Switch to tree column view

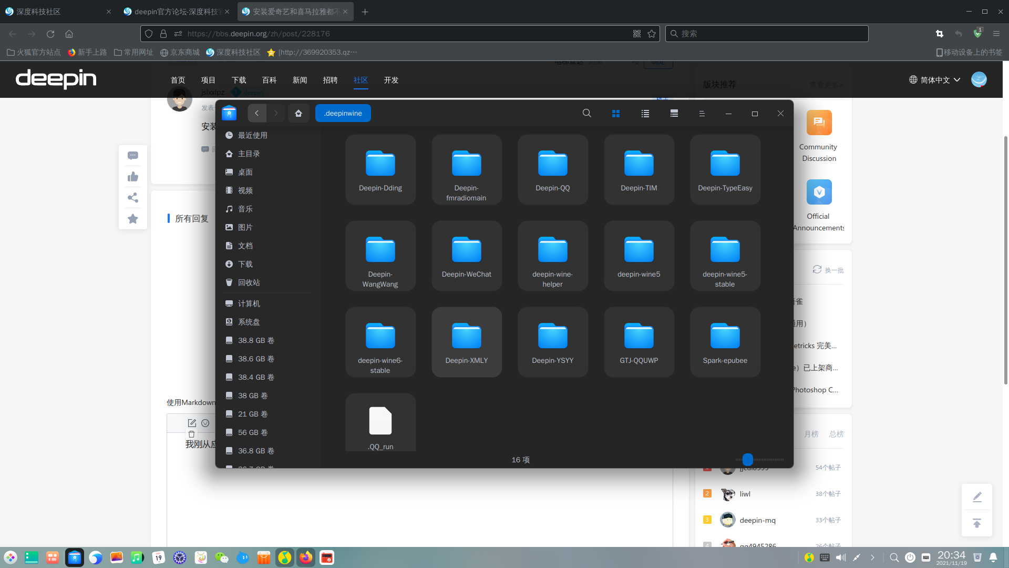tap(674, 113)
